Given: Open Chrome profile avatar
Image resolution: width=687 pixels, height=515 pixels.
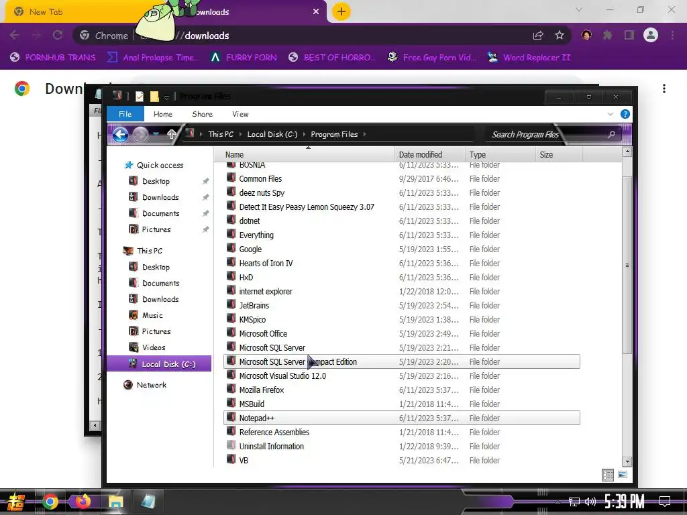Looking at the screenshot, I should (x=651, y=35).
